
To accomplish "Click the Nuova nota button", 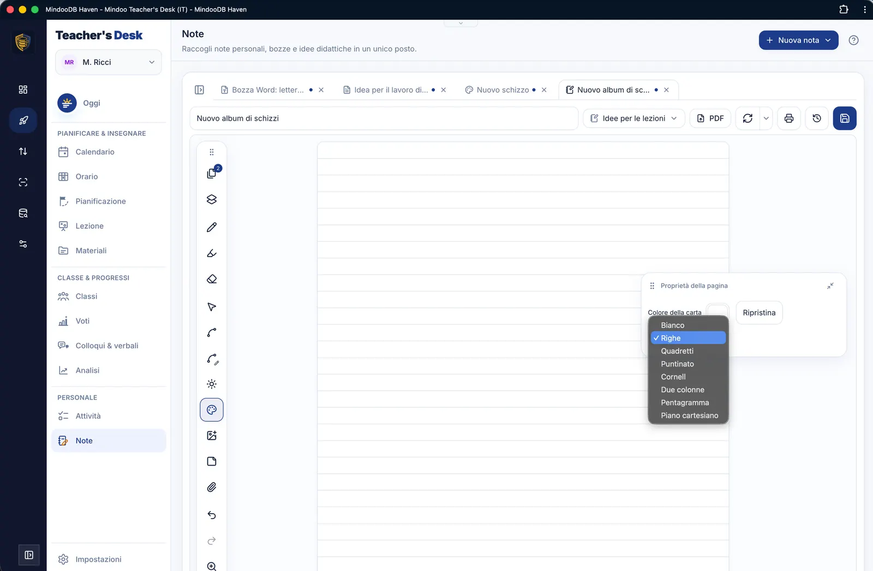I will click(798, 40).
